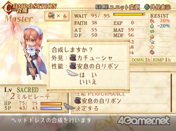Click the 安息の白リボン performance entry
Image resolution: width=176 pixels, height=131 pixels.
pyautogui.click(x=98, y=101)
